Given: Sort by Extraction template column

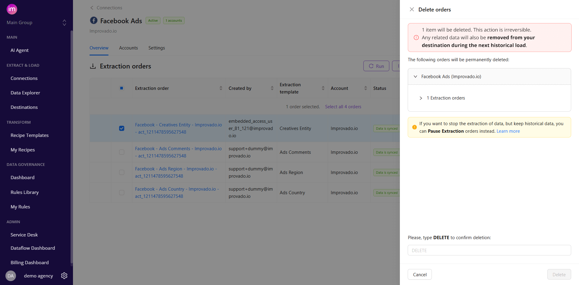Looking at the screenshot, I should (323, 88).
